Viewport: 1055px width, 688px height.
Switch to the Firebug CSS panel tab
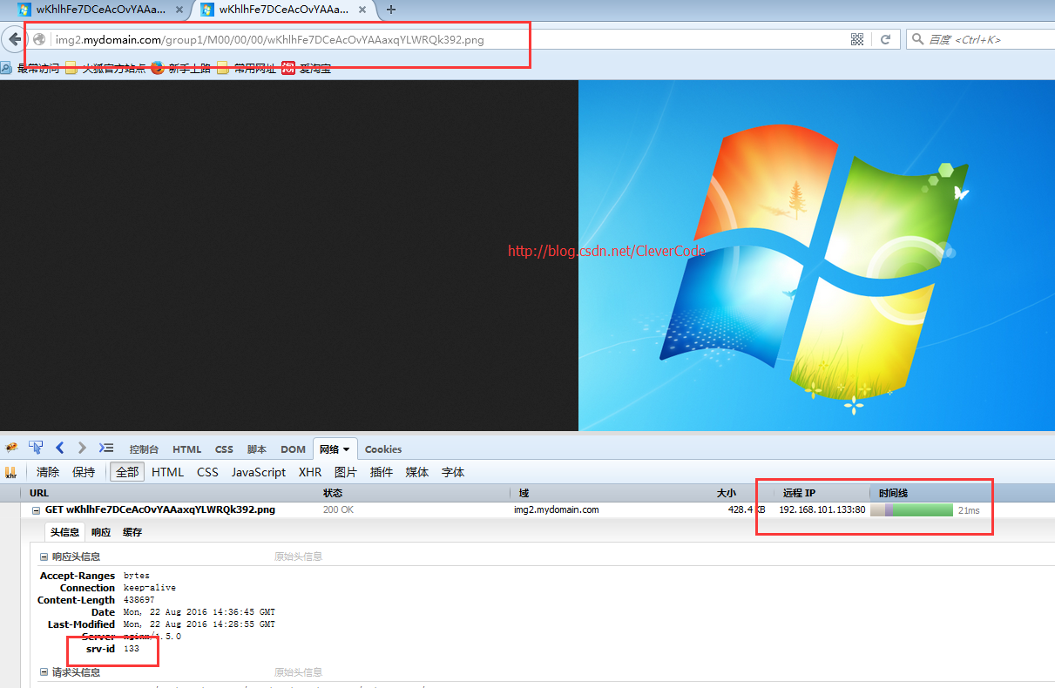[224, 449]
